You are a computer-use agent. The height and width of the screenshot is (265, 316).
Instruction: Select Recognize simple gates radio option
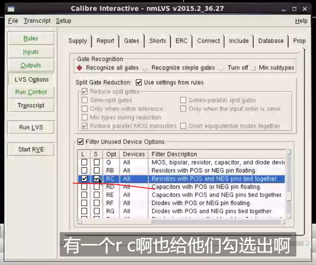(x=145, y=69)
